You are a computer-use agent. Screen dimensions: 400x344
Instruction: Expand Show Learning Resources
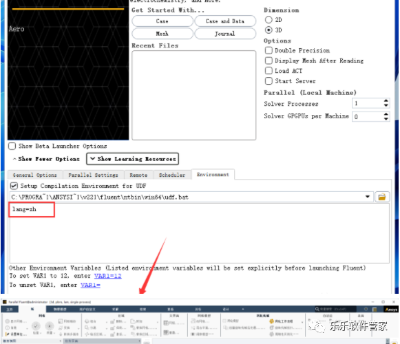click(132, 159)
